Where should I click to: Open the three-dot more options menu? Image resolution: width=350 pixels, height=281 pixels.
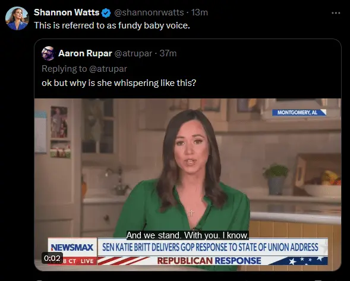(x=336, y=13)
